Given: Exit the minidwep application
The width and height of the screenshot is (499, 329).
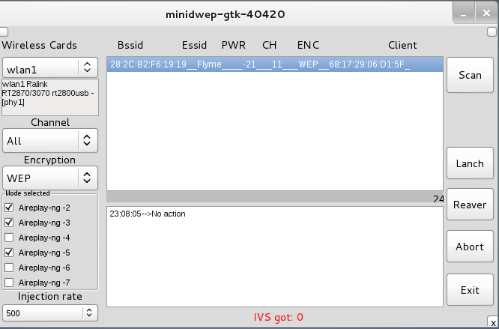Looking at the screenshot, I should coord(470,290).
